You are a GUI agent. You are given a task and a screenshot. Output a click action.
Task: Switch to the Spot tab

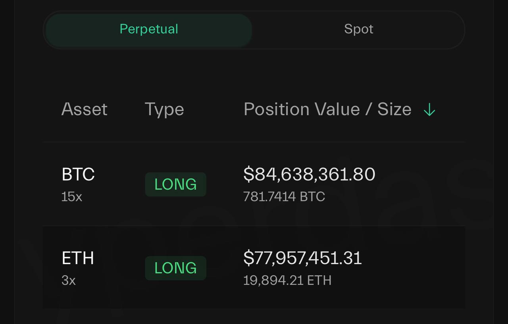point(358,29)
